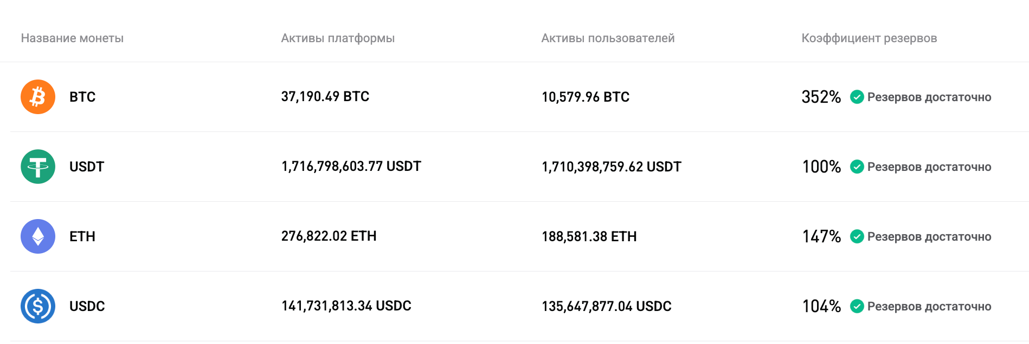Click the Ethereum coin icon
This screenshot has width=1029, height=344.
37,236
